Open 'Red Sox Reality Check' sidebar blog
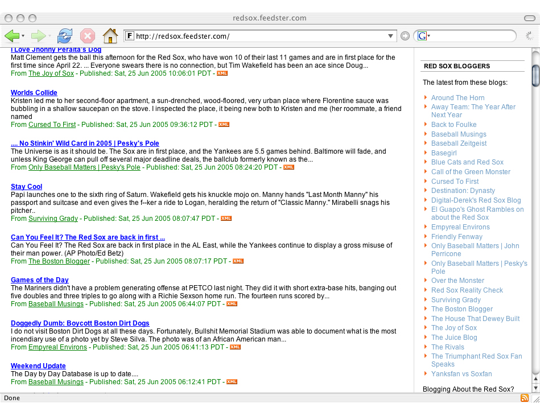 point(467,290)
